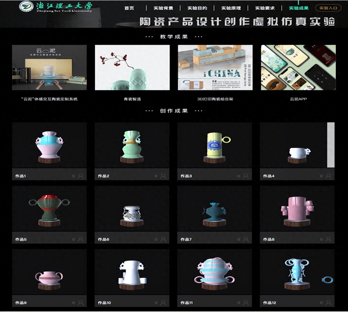This screenshot has height=312, width=348.
Task: Click the Zhejiang Sci-Tech University logo
Action: click(x=27, y=7)
